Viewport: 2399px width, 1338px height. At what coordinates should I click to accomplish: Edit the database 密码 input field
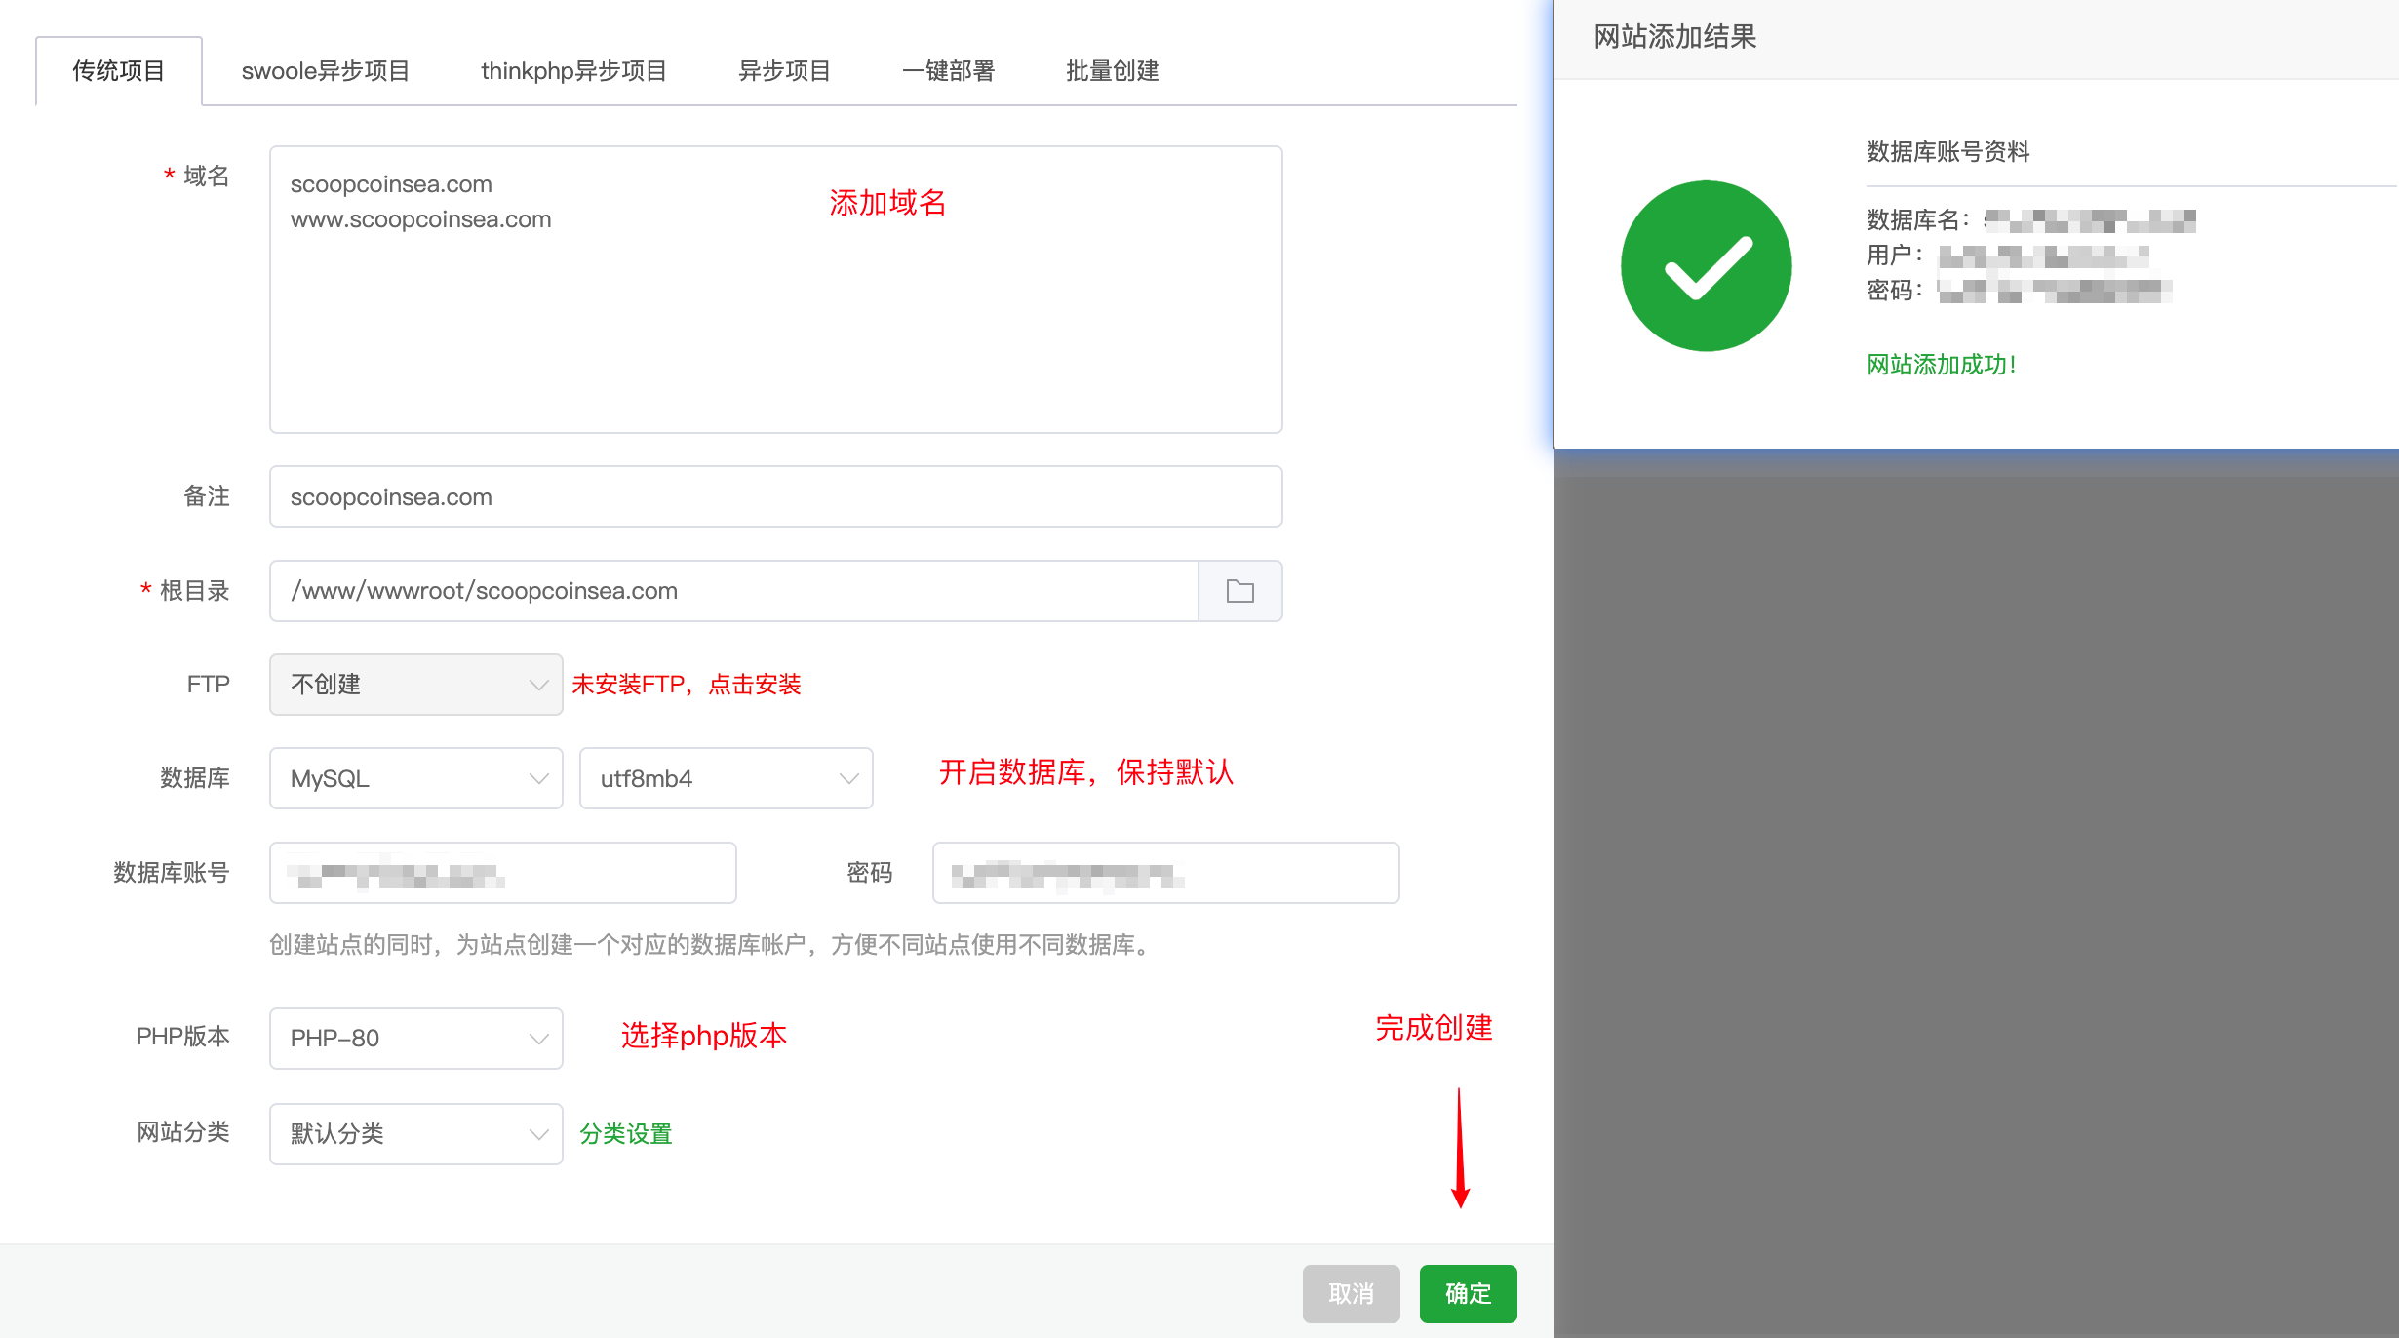pos(1166,873)
